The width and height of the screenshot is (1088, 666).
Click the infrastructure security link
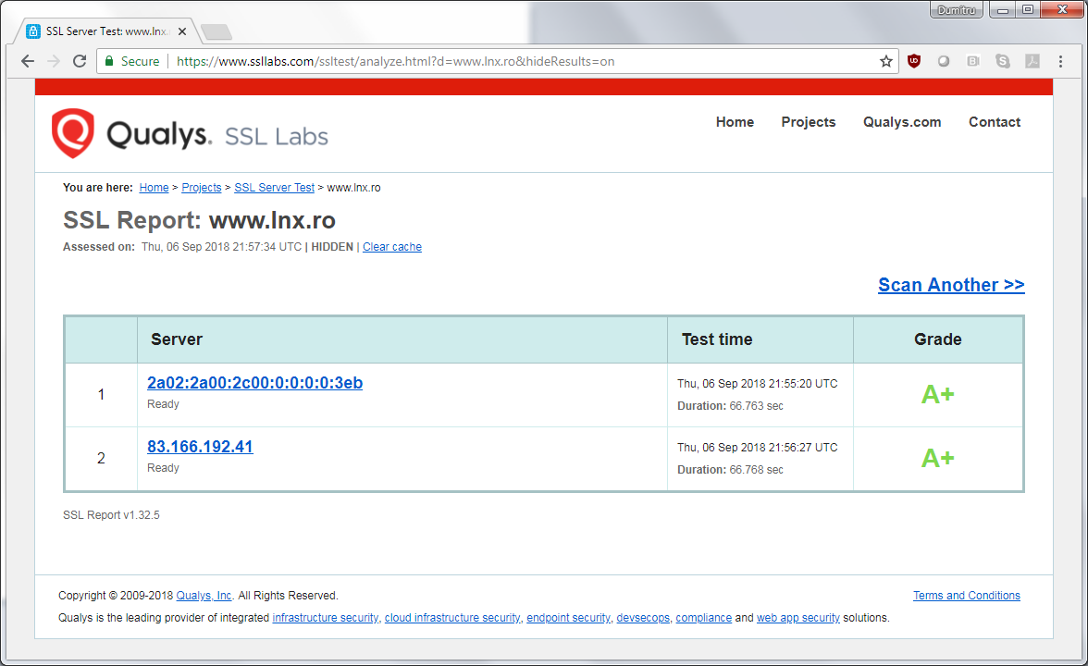point(326,618)
